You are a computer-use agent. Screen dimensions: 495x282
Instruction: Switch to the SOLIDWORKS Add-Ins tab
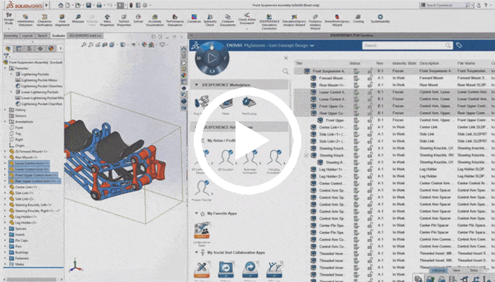click(x=86, y=35)
